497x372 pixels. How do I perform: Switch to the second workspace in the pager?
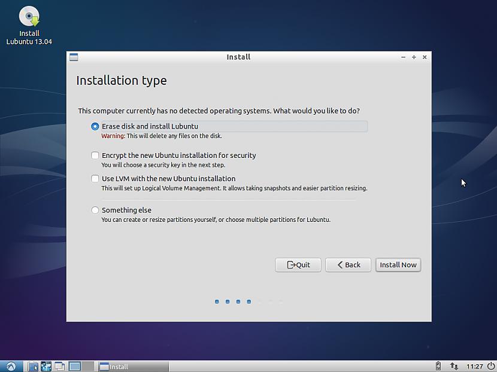(x=88, y=367)
